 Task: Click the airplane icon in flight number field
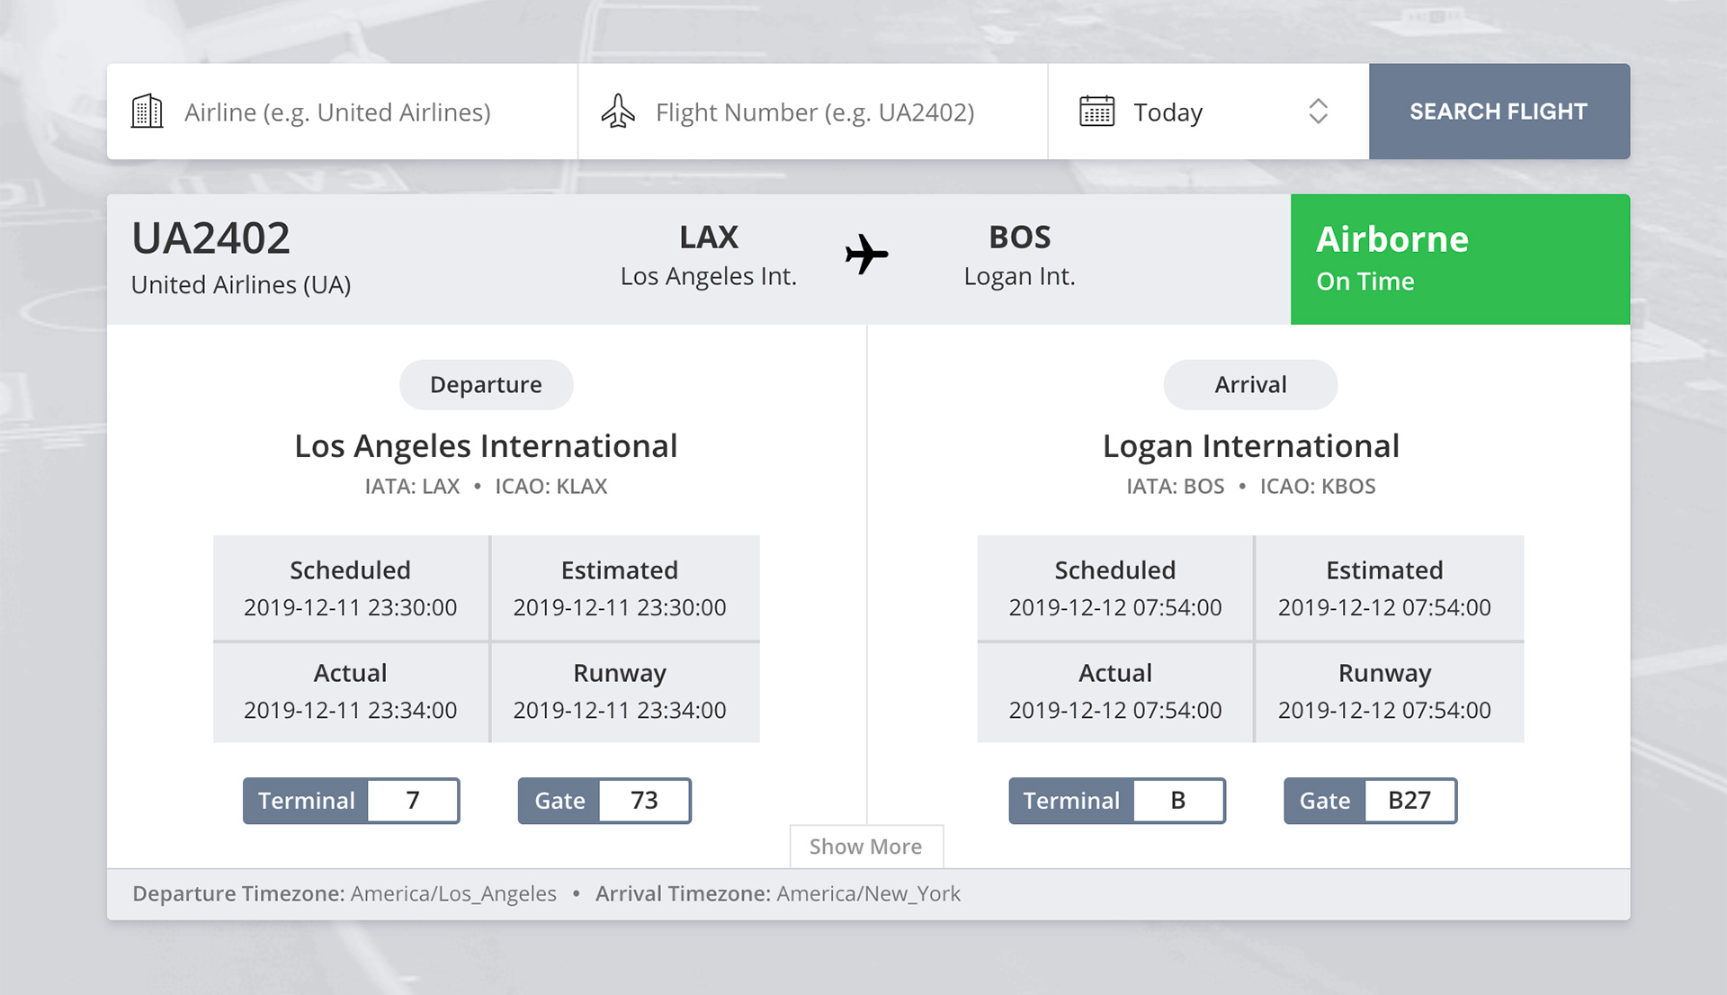[x=618, y=111]
